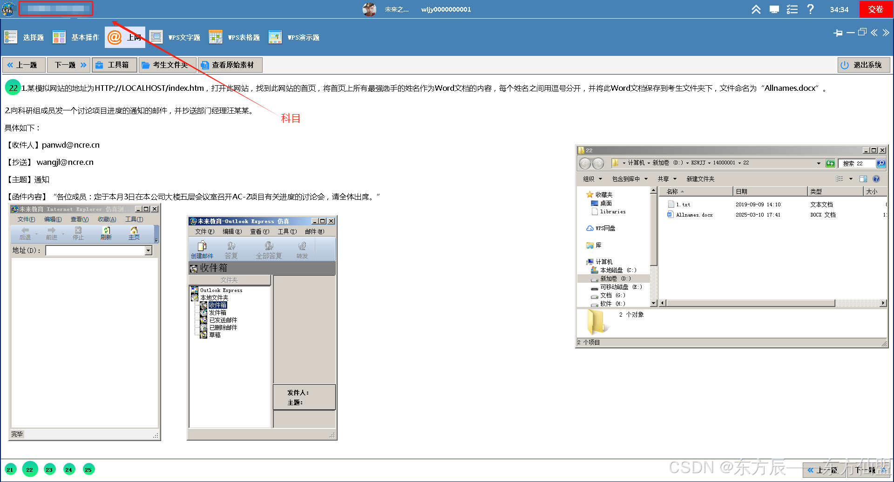Click 退出系统 to exit

point(864,65)
